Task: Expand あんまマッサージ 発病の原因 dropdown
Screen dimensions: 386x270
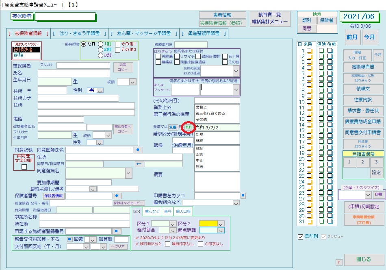Action: (236, 90)
